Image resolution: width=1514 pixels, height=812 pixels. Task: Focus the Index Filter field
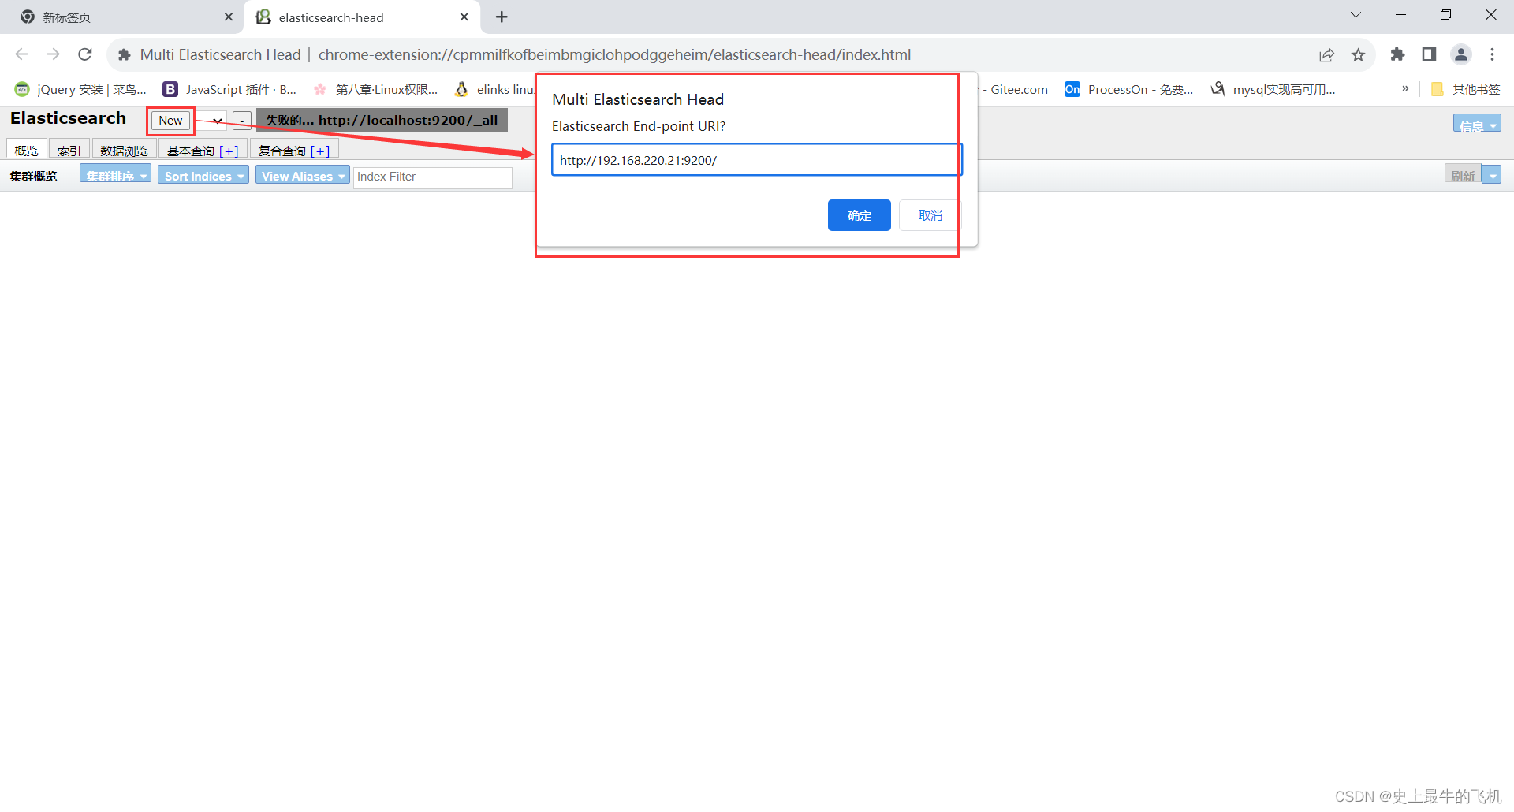coord(433,177)
